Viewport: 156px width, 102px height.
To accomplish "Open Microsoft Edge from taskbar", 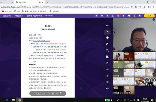I will pyautogui.click(x=7, y=100).
